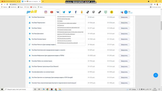The width and height of the screenshot is (162, 91).
Task: Click the Windows Start button
Action: coord(2,89)
